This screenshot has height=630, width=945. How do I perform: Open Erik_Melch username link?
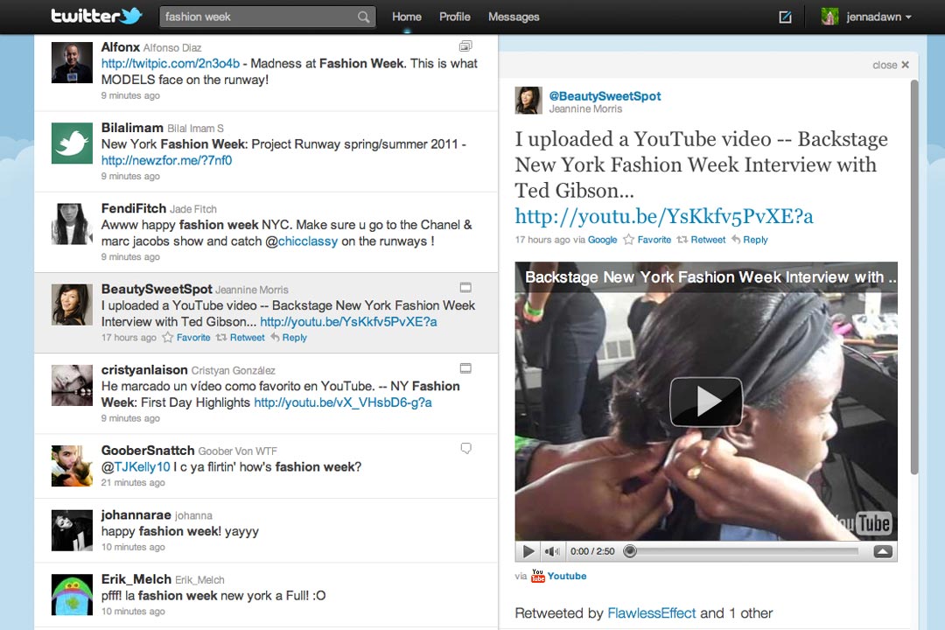[x=136, y=579]
